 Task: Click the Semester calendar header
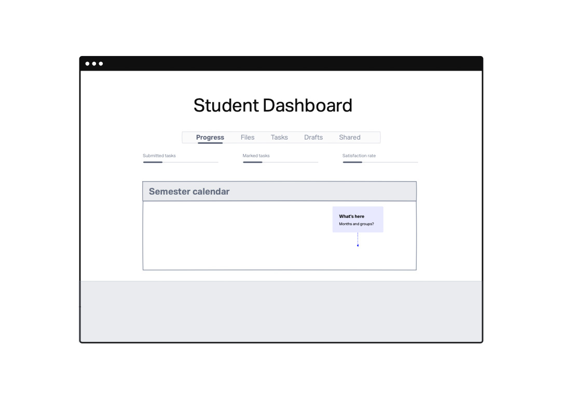(279, 191)
